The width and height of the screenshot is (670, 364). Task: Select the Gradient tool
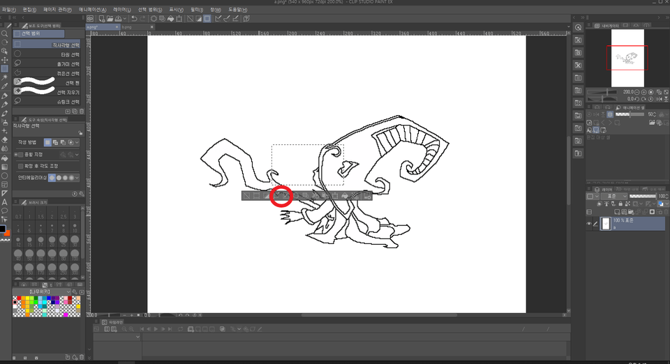[x=5, y=167]
